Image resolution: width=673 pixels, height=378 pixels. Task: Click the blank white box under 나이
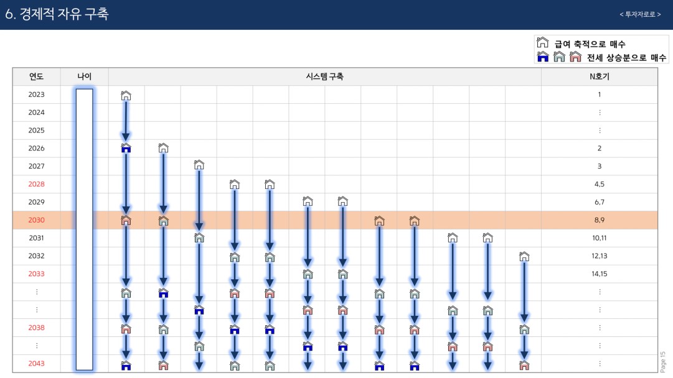[85, 229]
